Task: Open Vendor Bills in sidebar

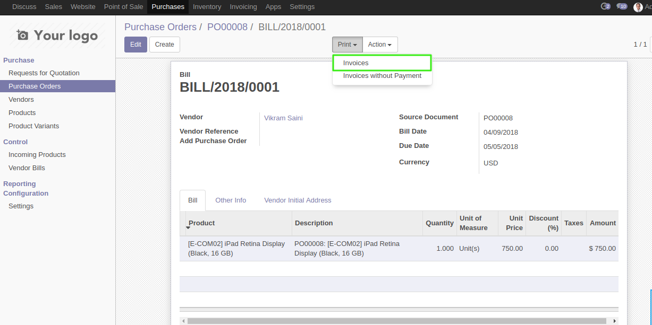Action: [x=27, y=168]
